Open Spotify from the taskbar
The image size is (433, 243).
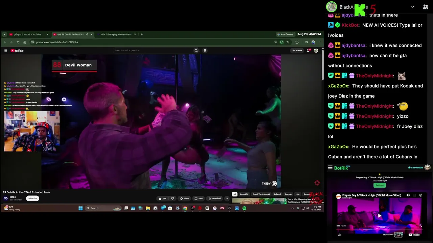tap(244, 208)
